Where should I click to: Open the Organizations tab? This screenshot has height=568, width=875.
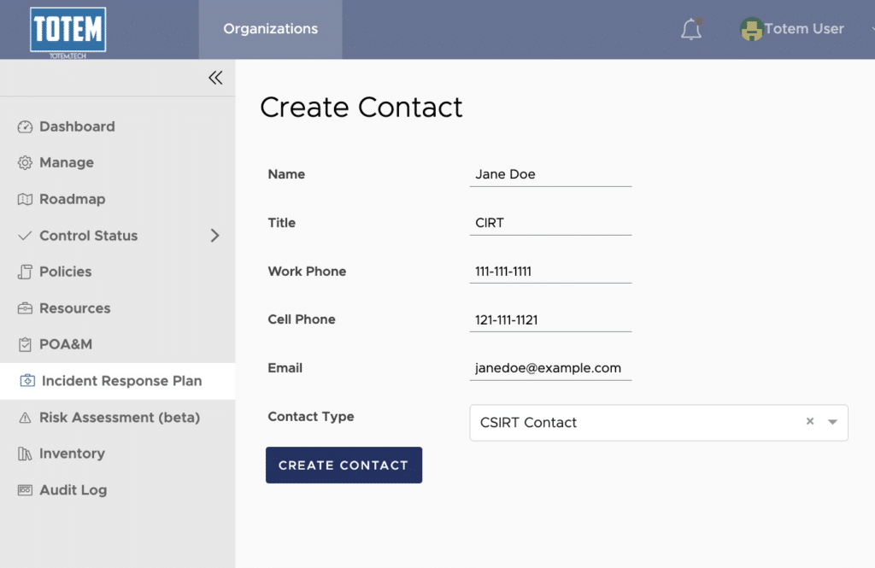tap(271, 29)
